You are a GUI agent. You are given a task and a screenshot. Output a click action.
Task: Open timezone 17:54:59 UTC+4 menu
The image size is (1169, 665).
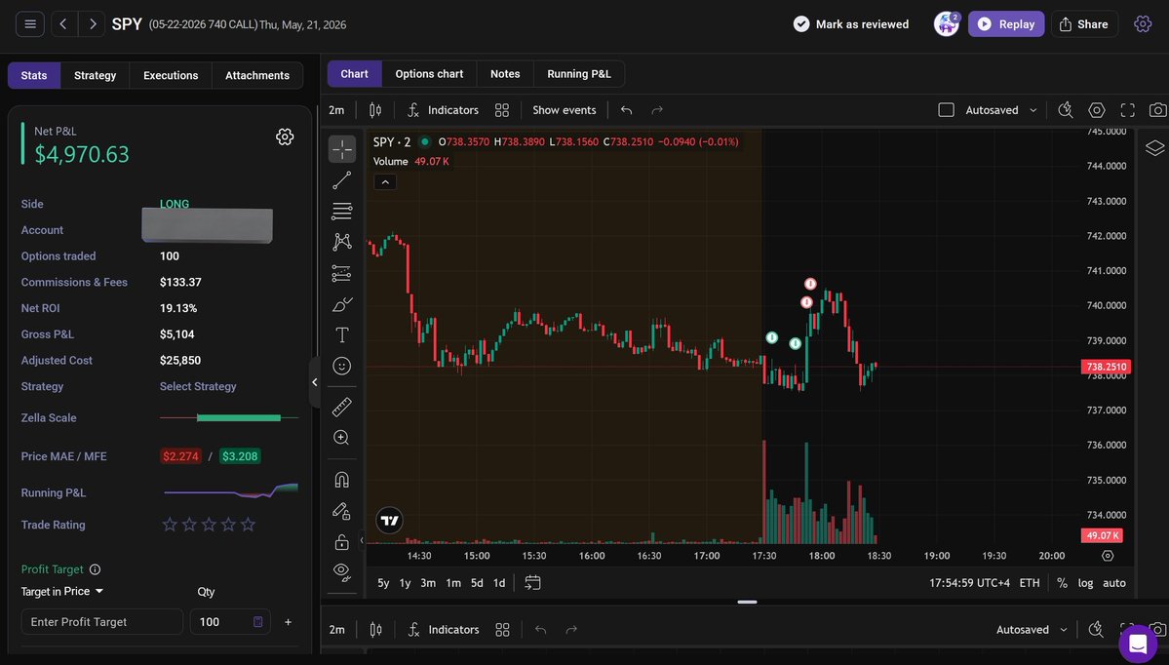[969, 583]
